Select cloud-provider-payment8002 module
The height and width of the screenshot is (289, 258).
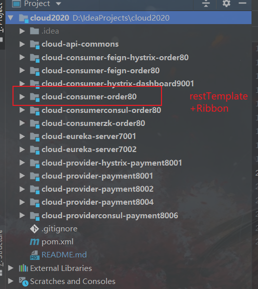click(x=97, y=189)
